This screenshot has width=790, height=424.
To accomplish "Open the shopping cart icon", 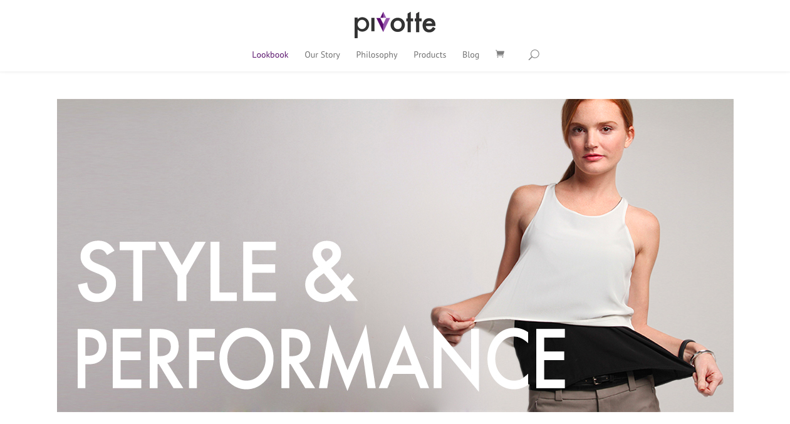I will [x=499, y=54].
